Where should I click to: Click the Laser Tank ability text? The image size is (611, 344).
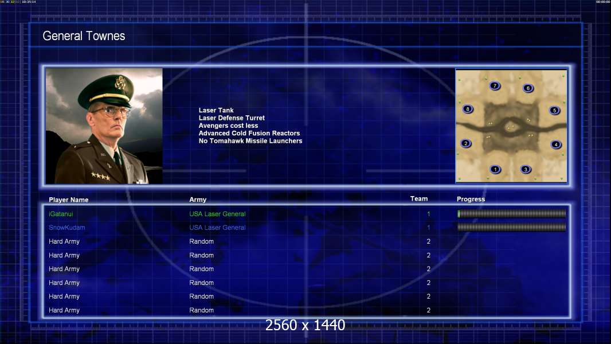click(x=216, y=110)
